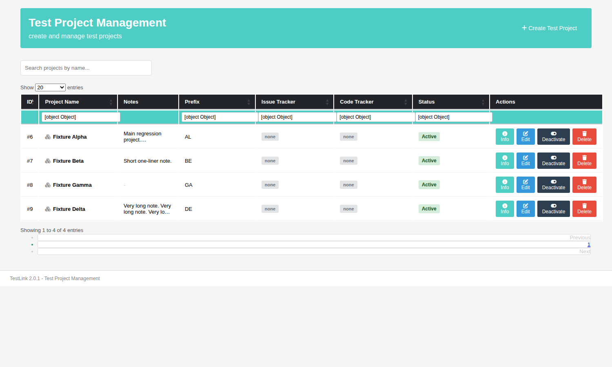Click the Create Test Project button

pos(549,28)
